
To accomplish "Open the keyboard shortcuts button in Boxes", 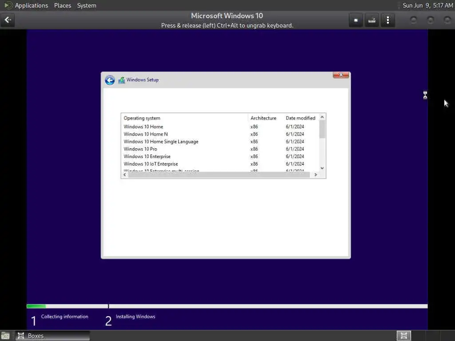I will click(372, 20).
